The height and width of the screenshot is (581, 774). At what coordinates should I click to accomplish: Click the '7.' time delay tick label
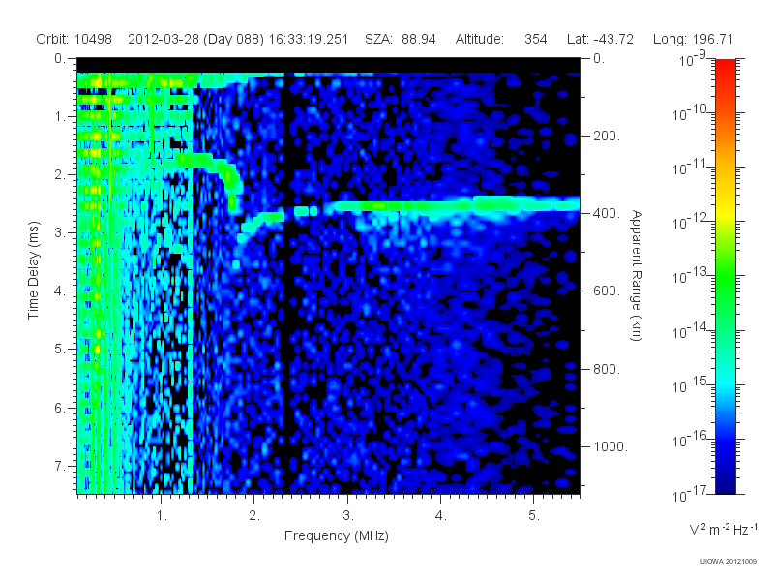pyautogui.click(x=60, y=466)
